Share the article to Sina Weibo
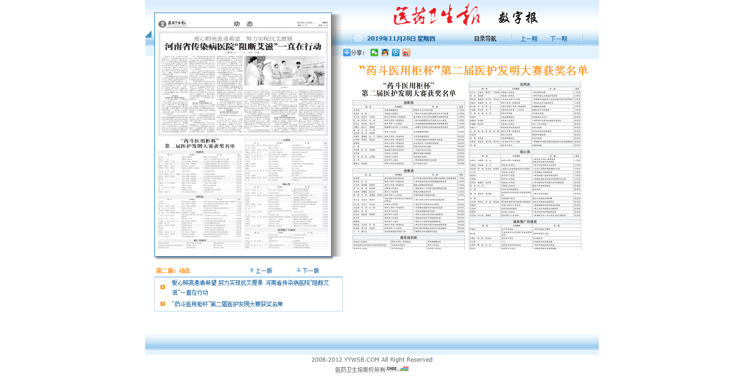 point(406,53)
